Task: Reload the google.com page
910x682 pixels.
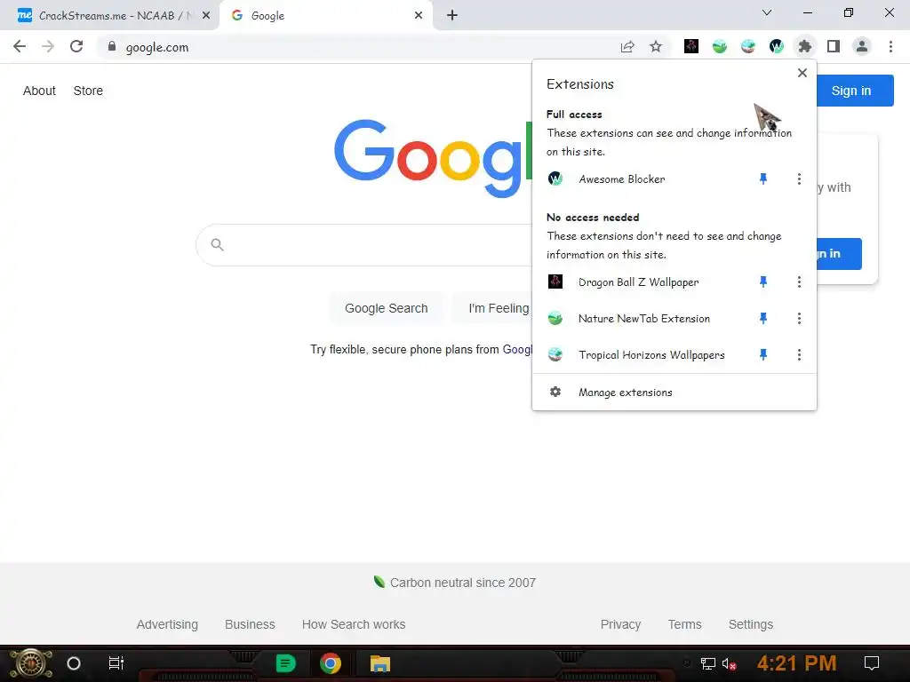Action: tap(76, 46)
